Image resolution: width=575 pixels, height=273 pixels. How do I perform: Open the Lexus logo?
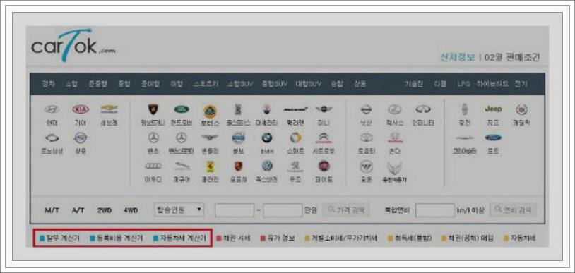point(395,109)
